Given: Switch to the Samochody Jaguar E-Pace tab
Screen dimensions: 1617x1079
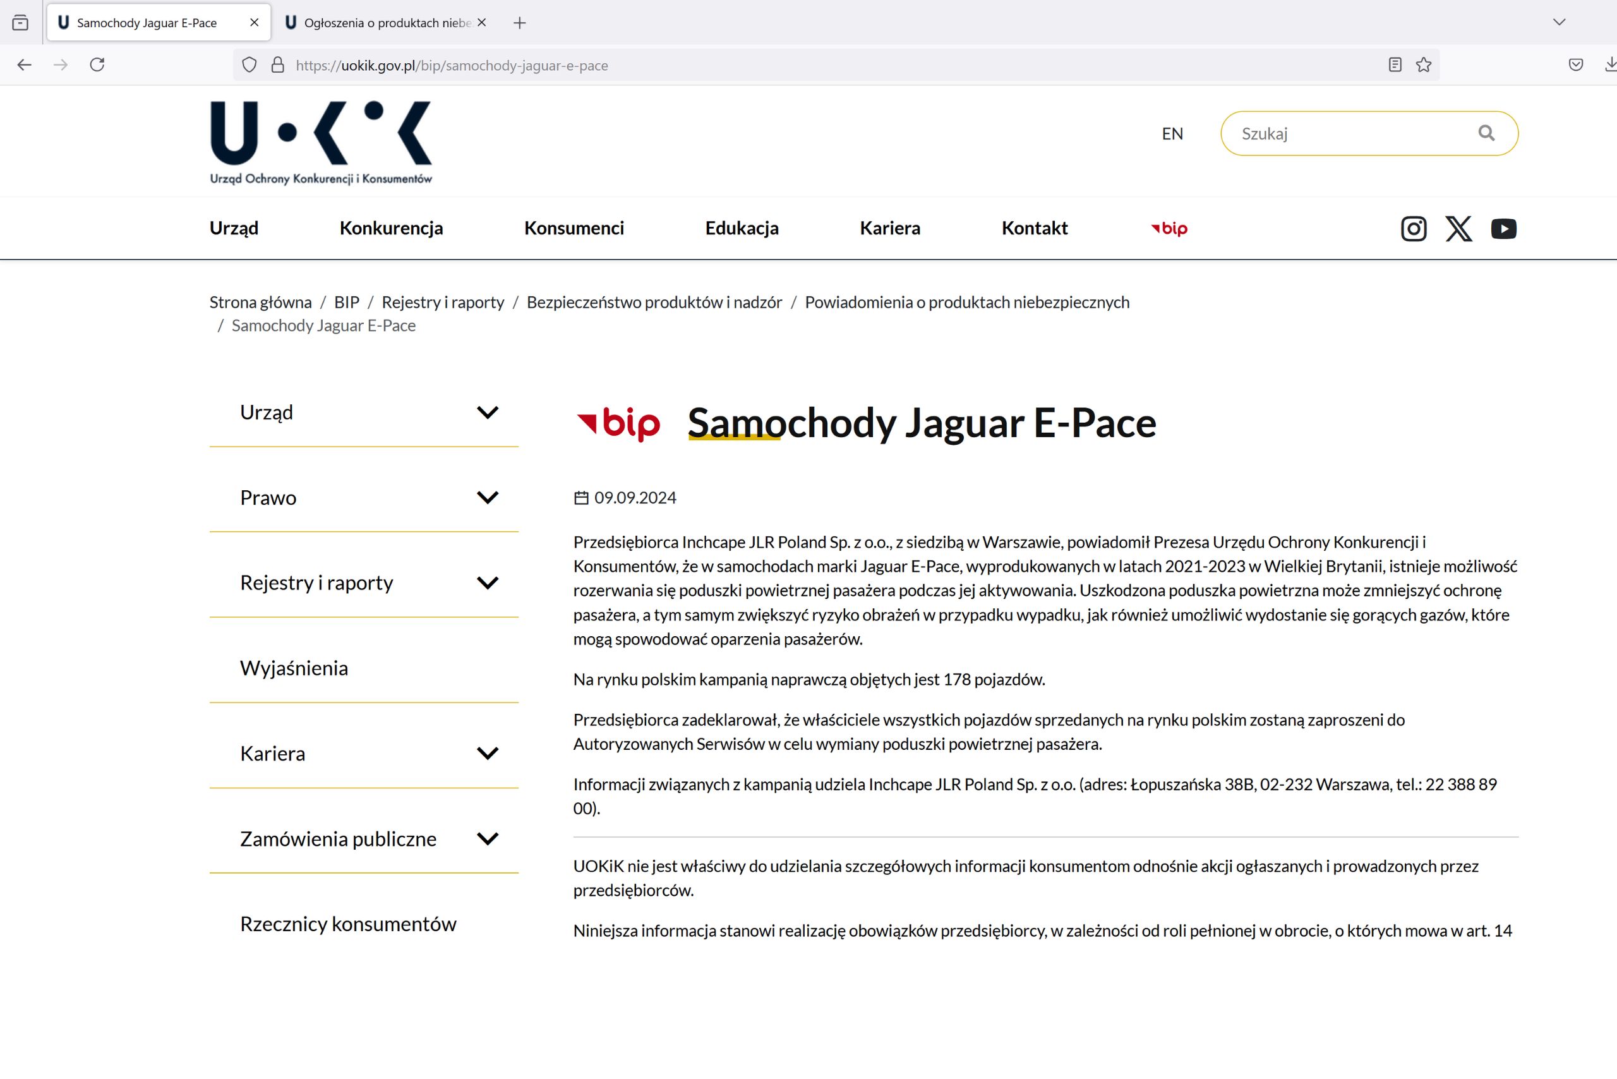Looking at the screenshot, I should click(x=159, y=23).
